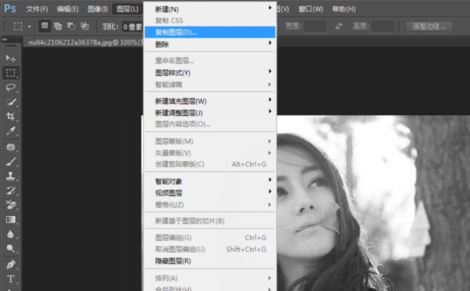Select the Gradient tool
Screen dimensions: 470x291
(x=11, y=220)
